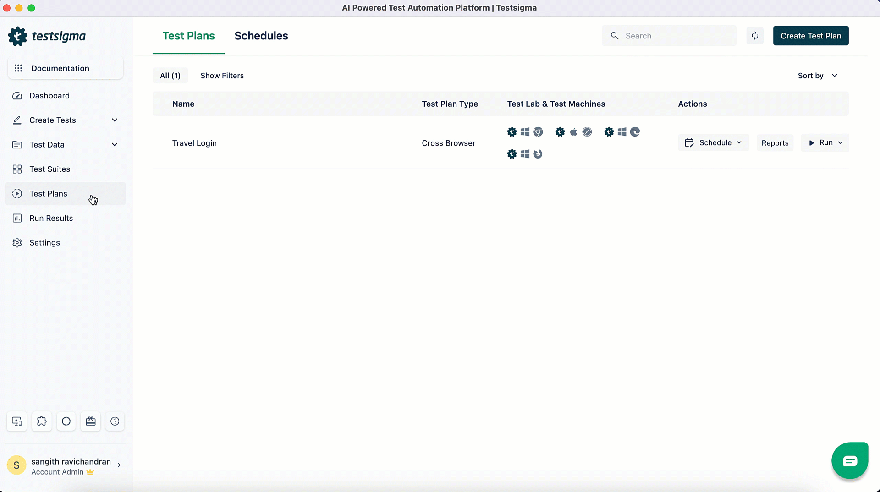Viewport: 880px width, 492px height.
Task: Open the Documentation project grid icon
Action: click(x=18, y=68)
